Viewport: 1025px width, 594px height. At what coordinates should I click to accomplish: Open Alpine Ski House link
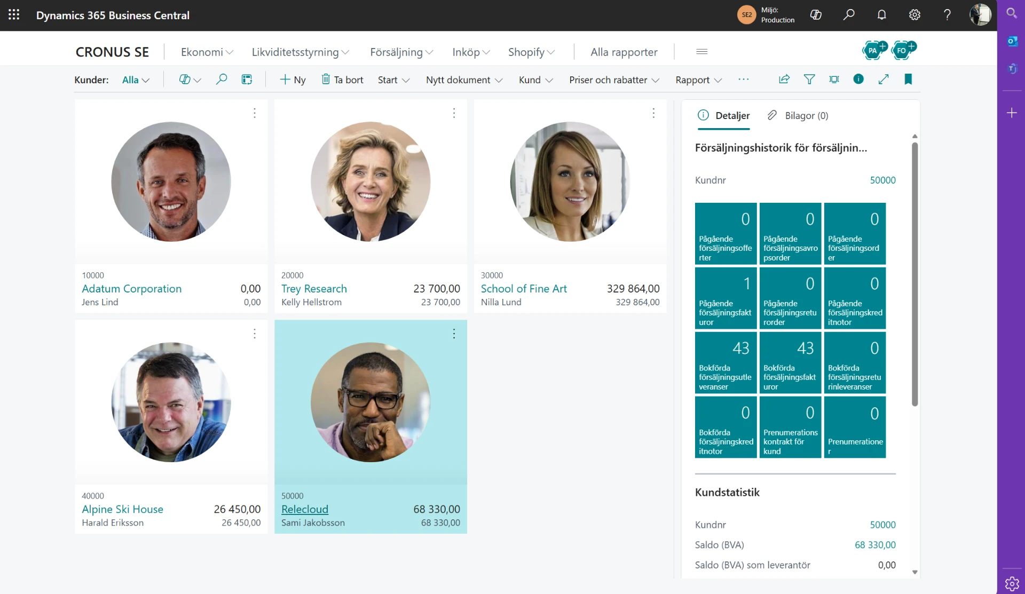pos(122,509)
